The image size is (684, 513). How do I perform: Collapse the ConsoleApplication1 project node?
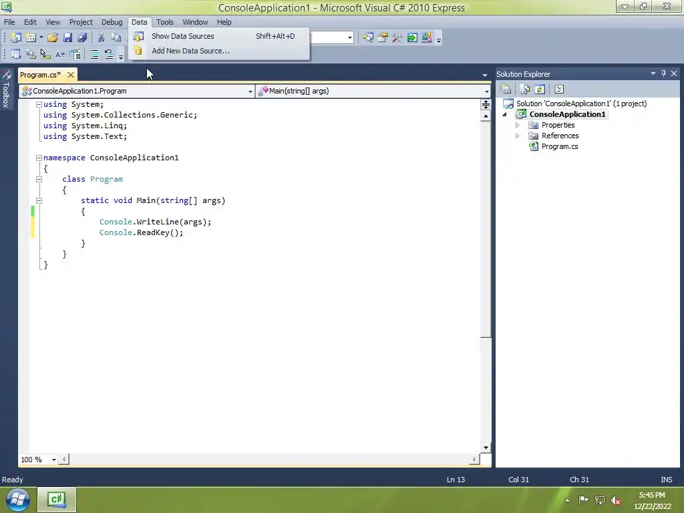[505, 114]
